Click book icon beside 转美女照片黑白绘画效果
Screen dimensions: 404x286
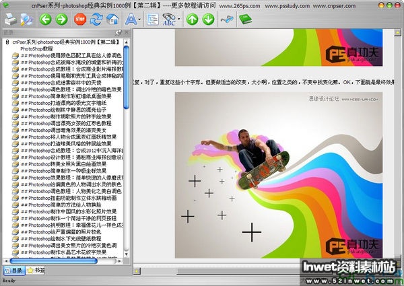pos(15,164)
